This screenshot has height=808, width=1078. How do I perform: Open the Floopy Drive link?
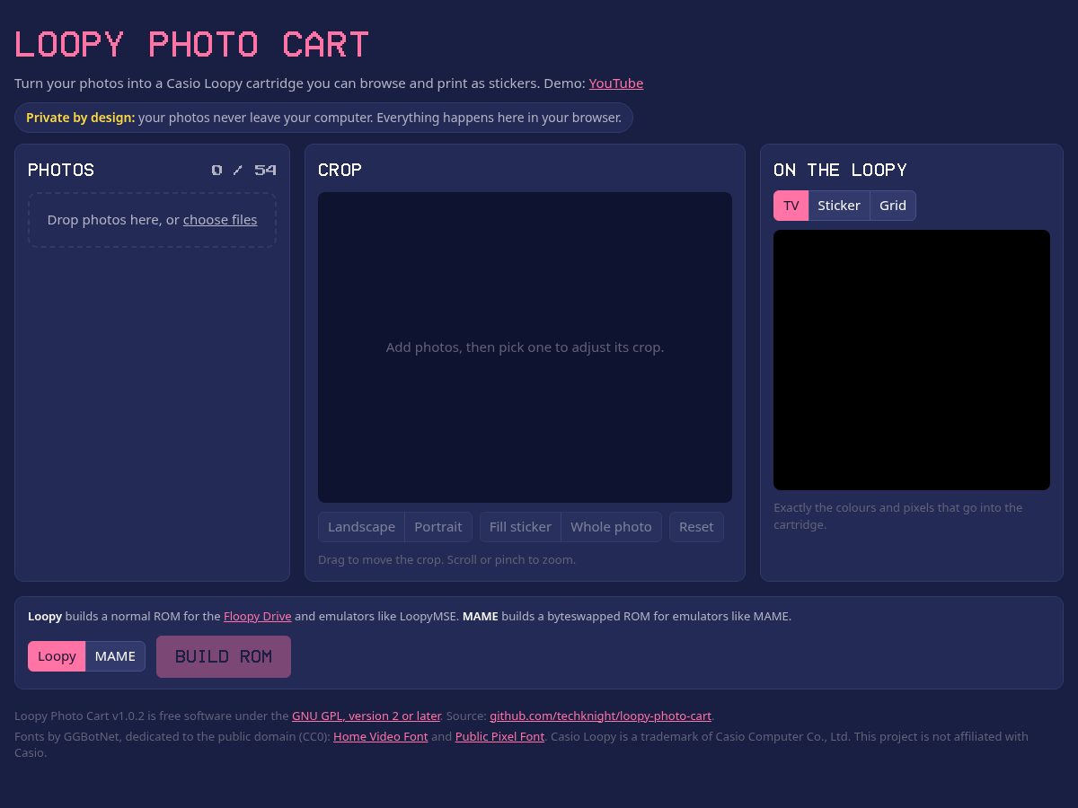pos(258,617)
